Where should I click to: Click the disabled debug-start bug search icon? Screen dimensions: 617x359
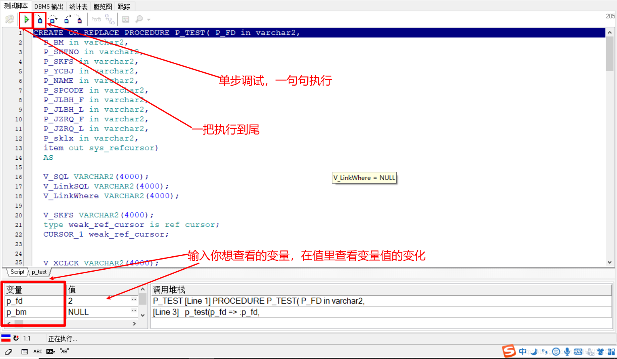point(10,19)
